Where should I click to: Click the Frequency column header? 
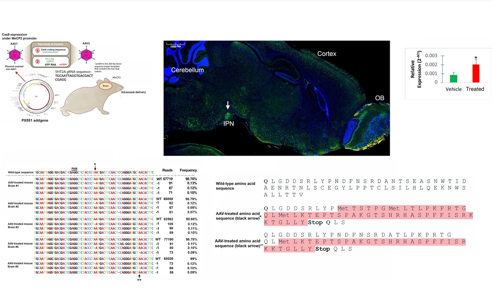[x=188, y=170]
